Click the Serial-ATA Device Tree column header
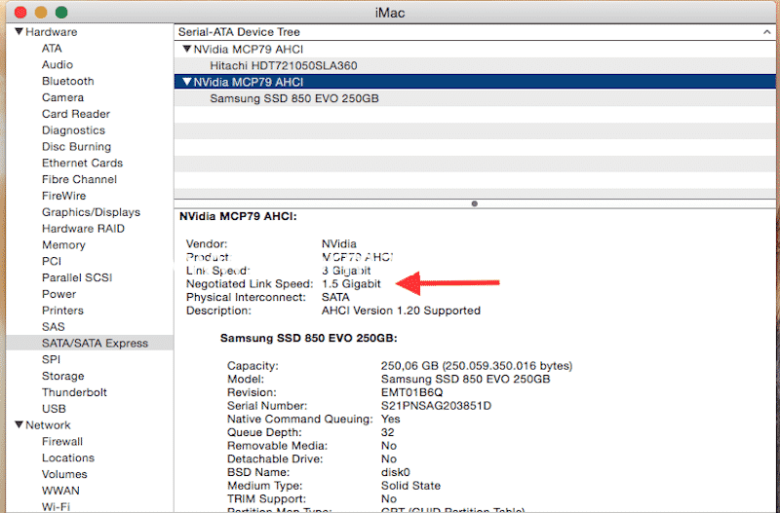Image resolution: width=780 pixels, height=513 pixels. pos(475,32)
